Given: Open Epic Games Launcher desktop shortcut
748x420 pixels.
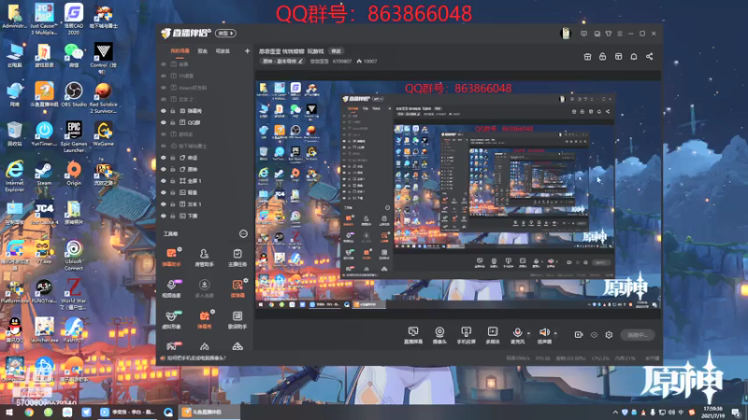Looking at the screenshot, I should pyautogui.click(x=74, y=136).
